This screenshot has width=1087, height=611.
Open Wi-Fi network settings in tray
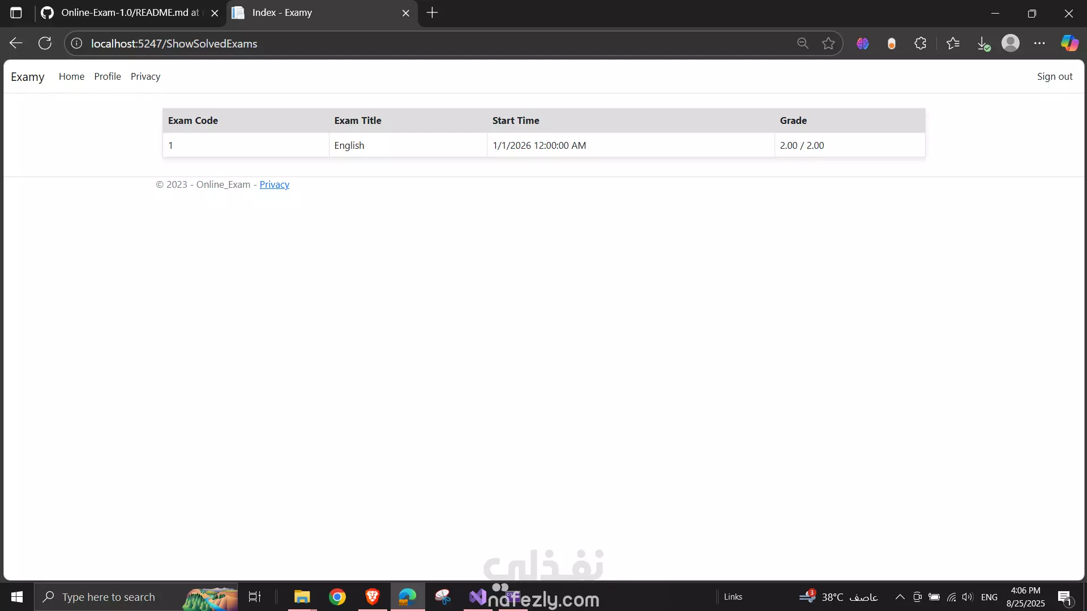click(x=952, y=597)
